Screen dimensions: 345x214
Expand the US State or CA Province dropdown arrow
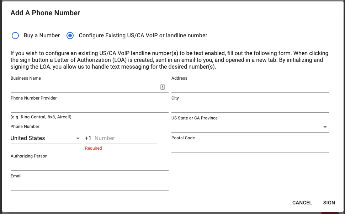(325, 127)
